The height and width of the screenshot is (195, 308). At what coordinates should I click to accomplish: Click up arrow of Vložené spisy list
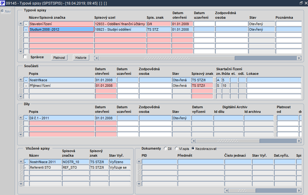[21, 161]
